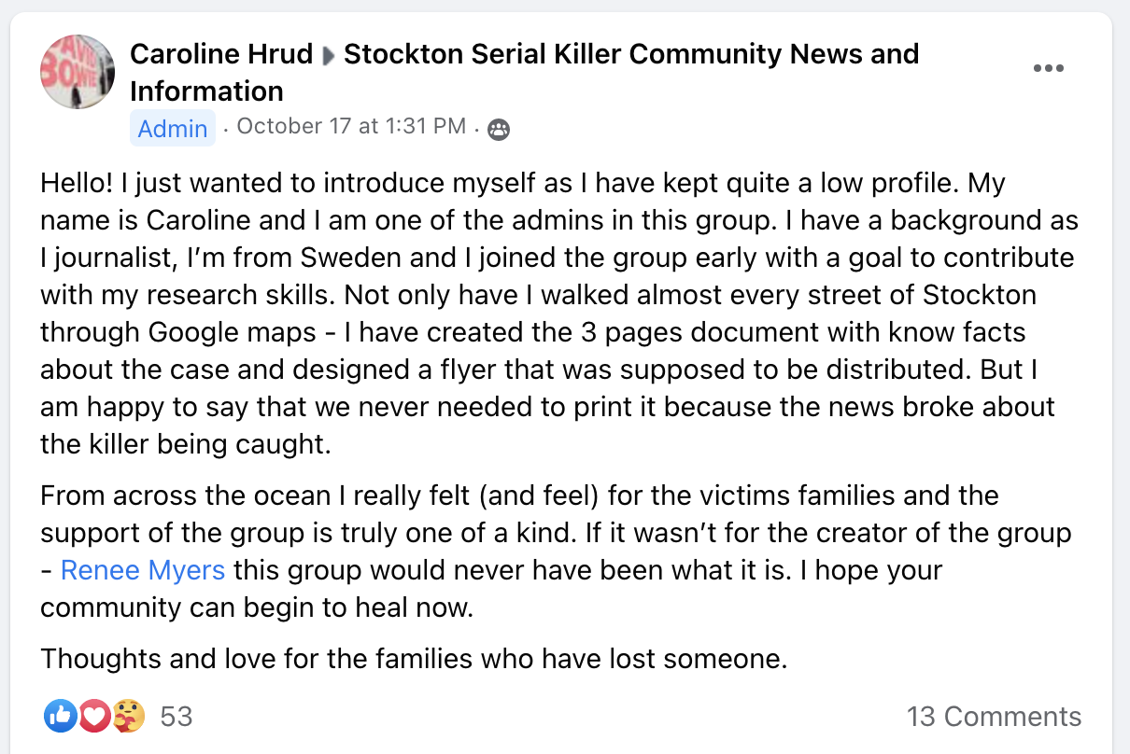Screen dimensions: 1130x754
Task: Click the phrase "the killer being caught"
Action: [x=185, y=443]
